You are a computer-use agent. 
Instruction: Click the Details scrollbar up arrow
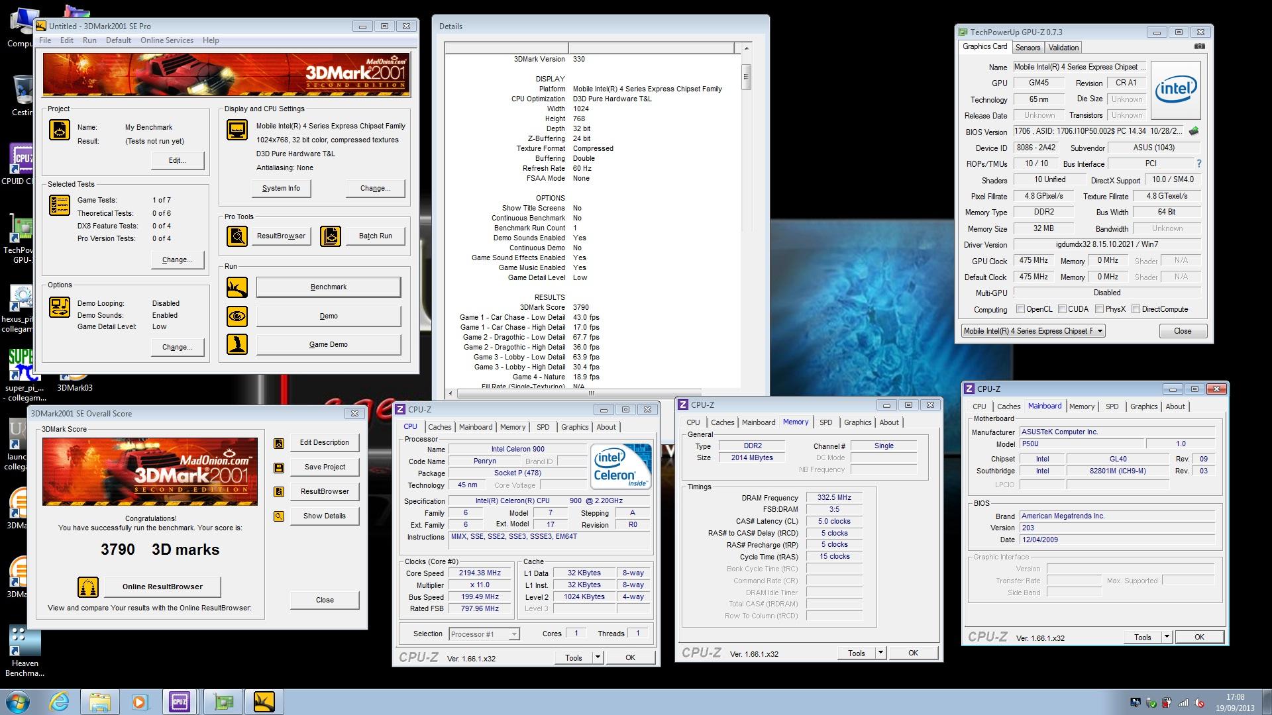(747, 48)
